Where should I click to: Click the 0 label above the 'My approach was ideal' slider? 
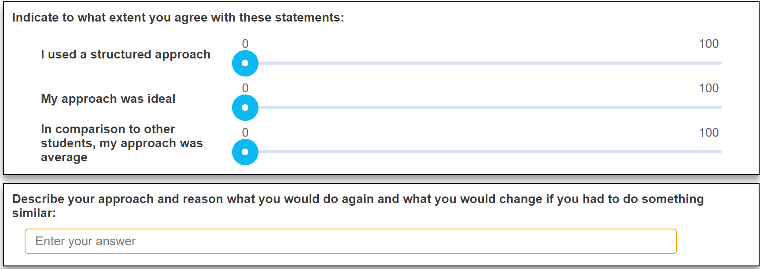point(245,88)
